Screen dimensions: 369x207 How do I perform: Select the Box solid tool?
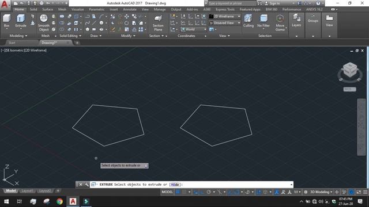(x=6, y=21)
